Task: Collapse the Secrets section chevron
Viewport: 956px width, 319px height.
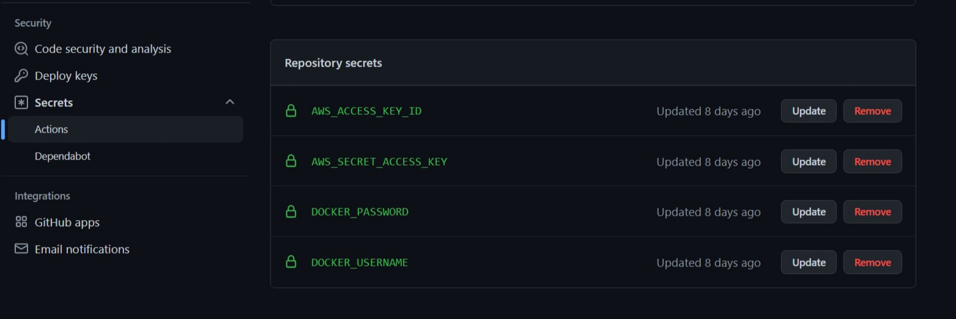Action: click(x=230, y=102)
